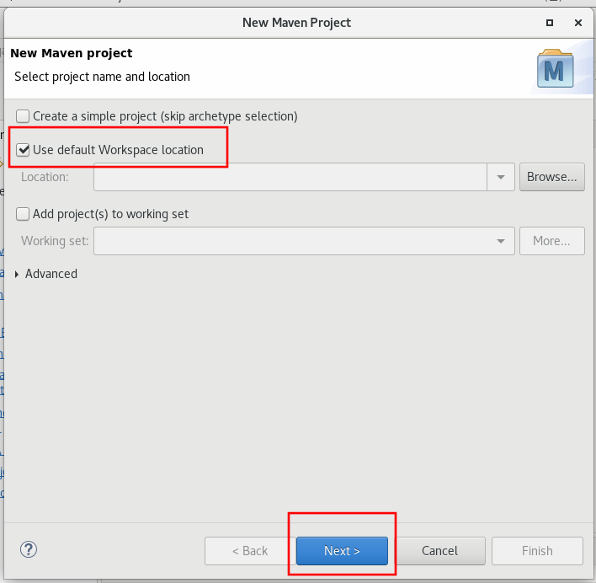Viewport: 596px width, 583px height.
Task: Click the 'New Maven project' heading
Action: (x=72, y=53)
